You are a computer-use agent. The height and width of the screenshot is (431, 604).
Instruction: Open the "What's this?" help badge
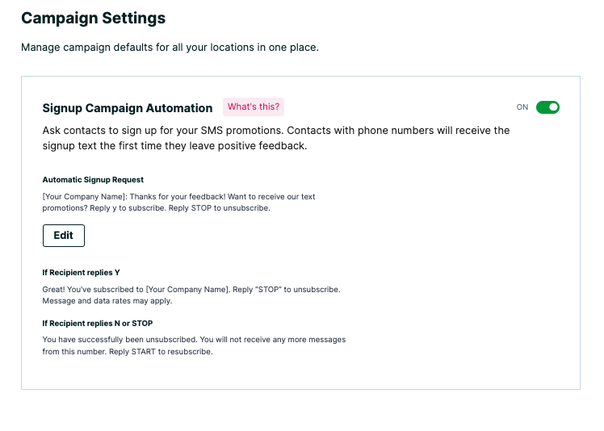coord(254,107)
